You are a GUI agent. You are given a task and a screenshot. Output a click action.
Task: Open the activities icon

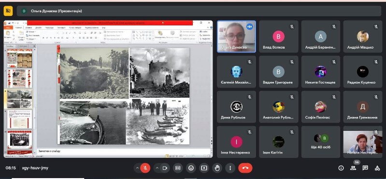(x=377, y=168)
